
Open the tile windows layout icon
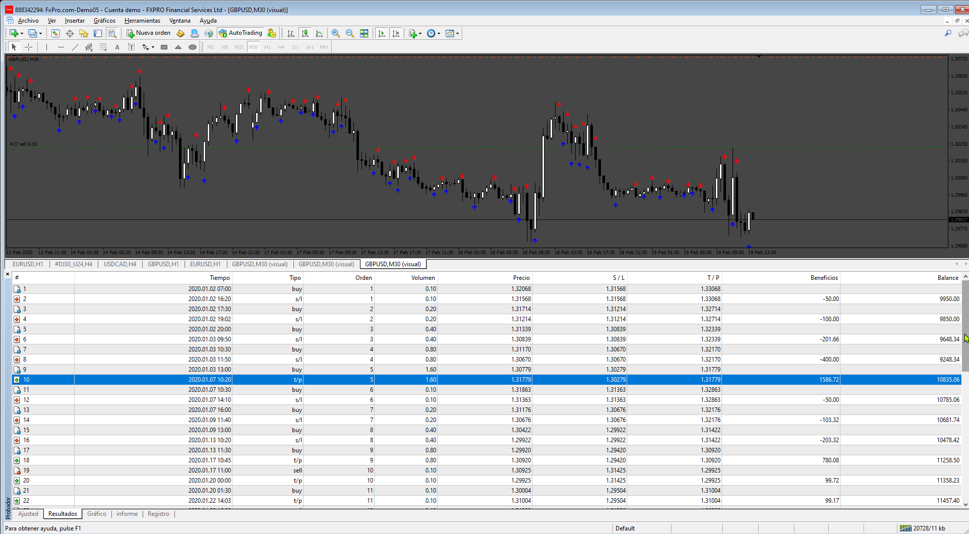(364, 33)
